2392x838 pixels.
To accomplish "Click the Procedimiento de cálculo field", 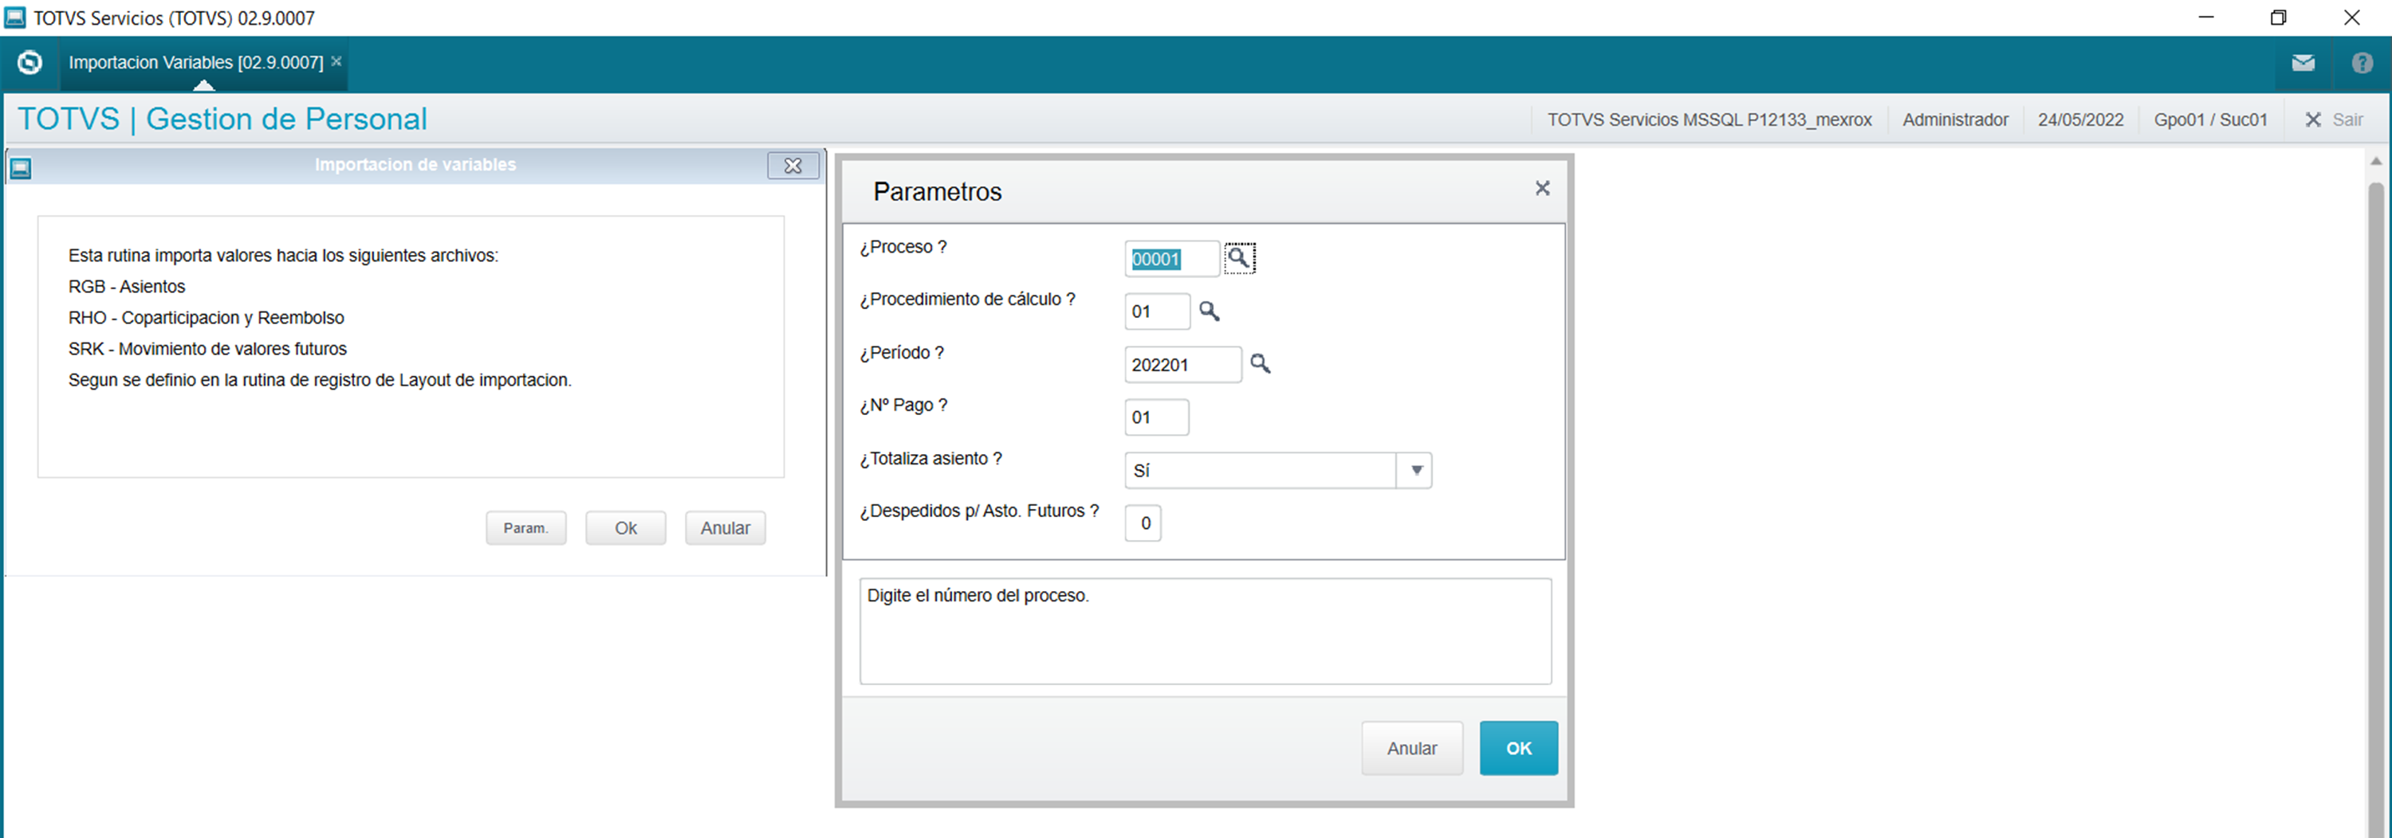I will pyautogui.click(x=1157, y=311).
